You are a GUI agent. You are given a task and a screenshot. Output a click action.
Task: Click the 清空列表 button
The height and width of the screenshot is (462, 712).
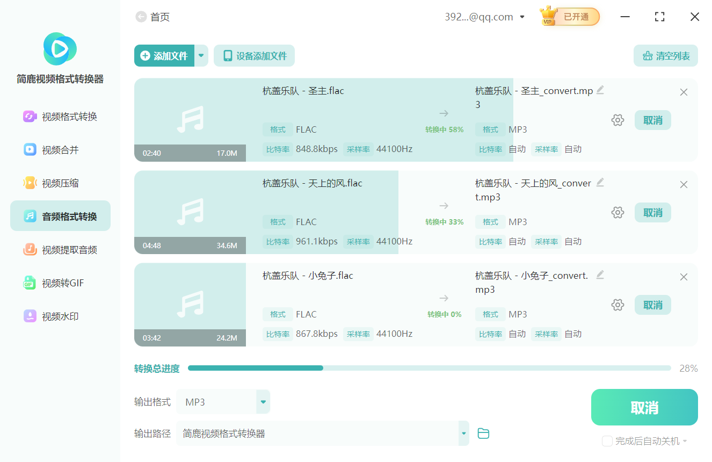[665, 55]
